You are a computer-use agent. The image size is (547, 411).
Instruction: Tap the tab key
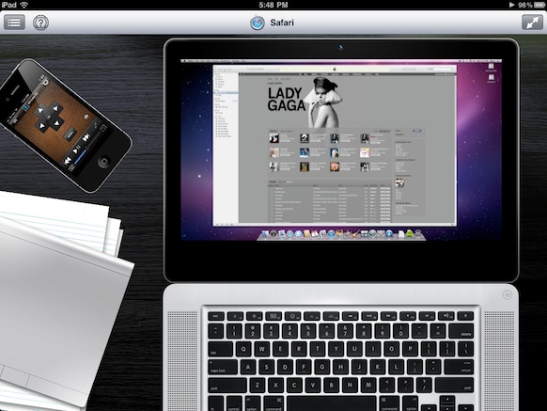[220, 349]
